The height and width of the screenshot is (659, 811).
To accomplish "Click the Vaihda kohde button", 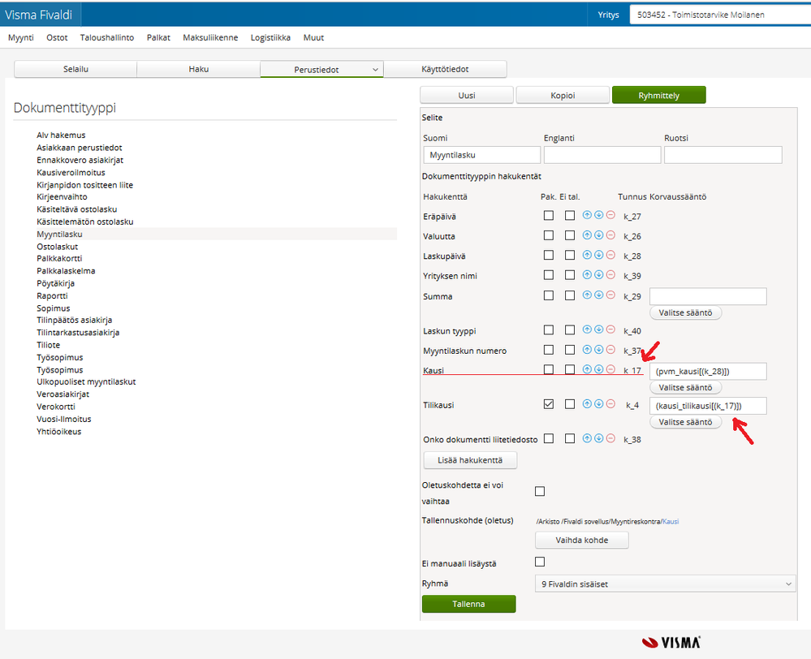I will tap(582, 540).
